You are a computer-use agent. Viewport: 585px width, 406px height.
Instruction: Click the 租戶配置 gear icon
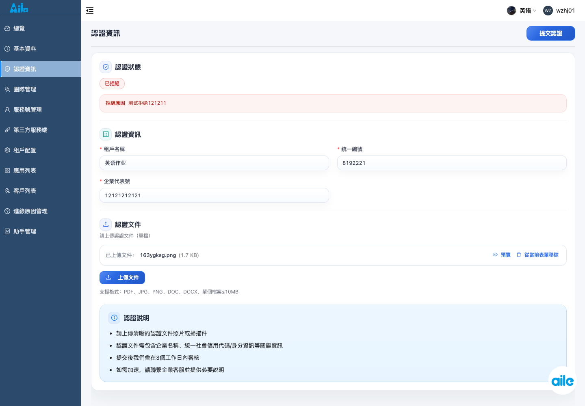tap(7, 150)
